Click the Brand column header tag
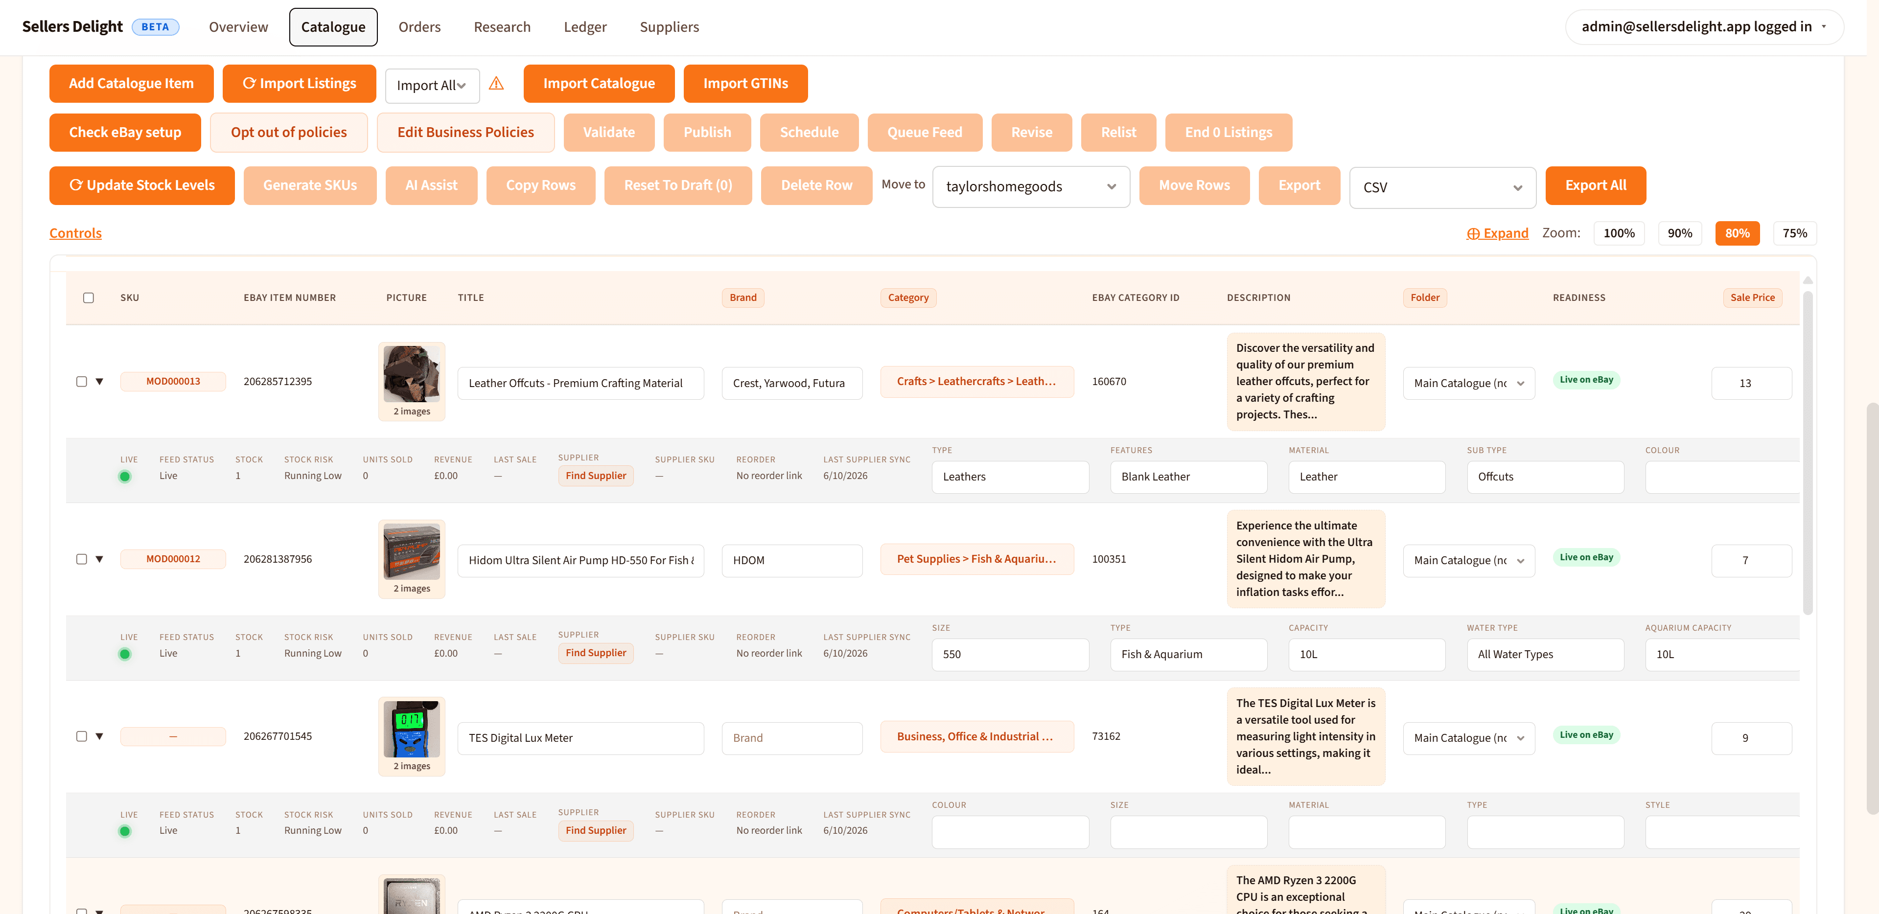 point(742,297)
